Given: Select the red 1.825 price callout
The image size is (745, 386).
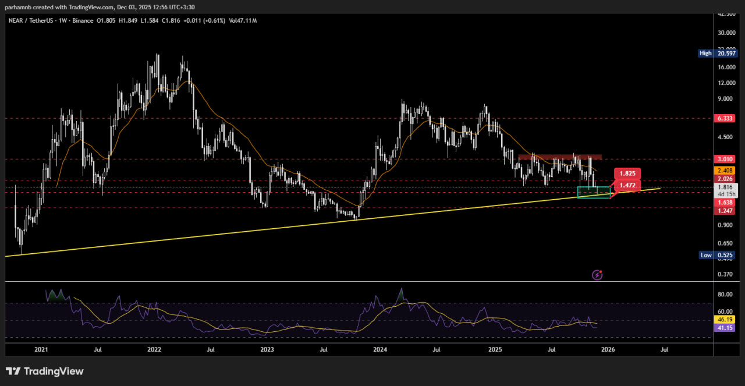Looking at the screenshot, I should (627, 173).
